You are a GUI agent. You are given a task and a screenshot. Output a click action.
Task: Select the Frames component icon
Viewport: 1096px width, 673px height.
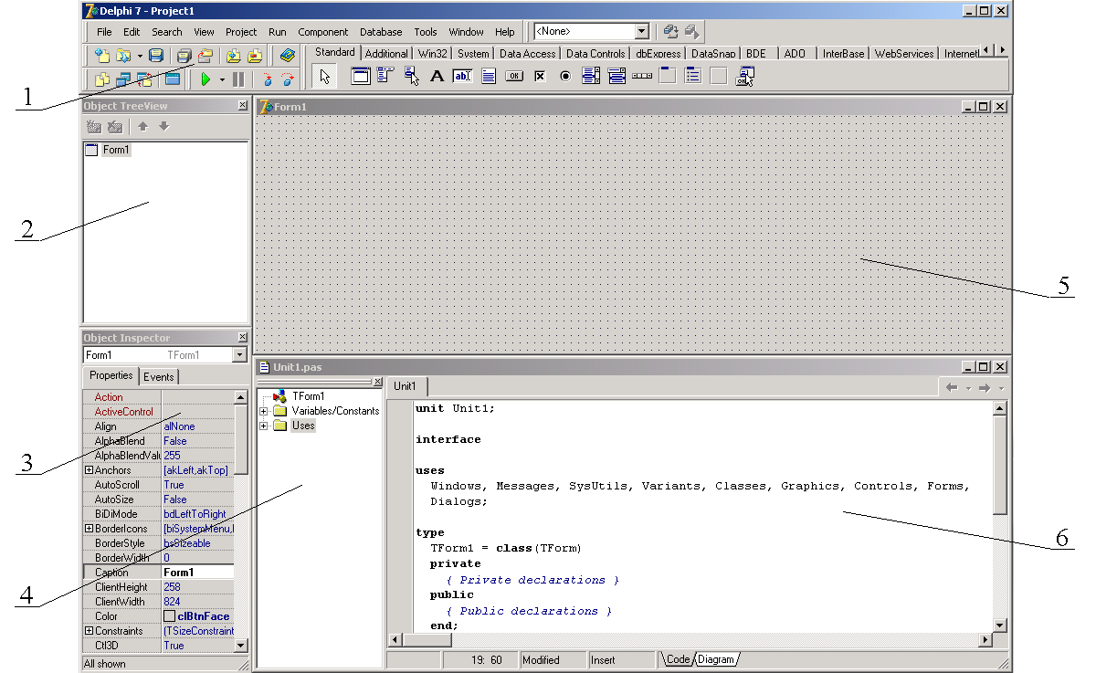(x=361, y=76)
